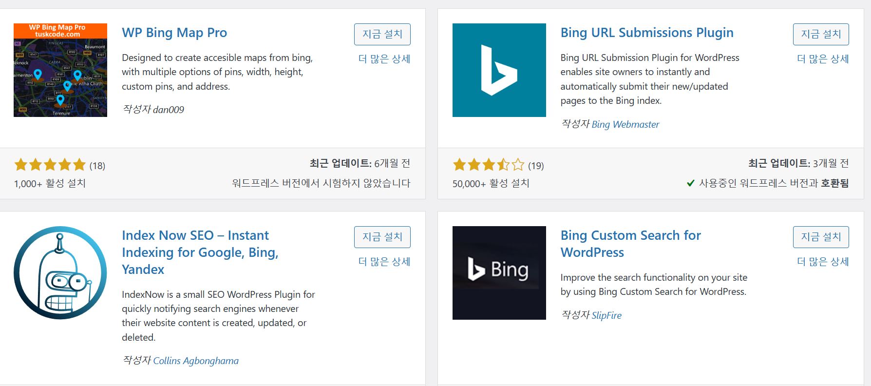Open the Index Now SEO title link
Viewport: 871px width, 386px height.
[200, 252]
